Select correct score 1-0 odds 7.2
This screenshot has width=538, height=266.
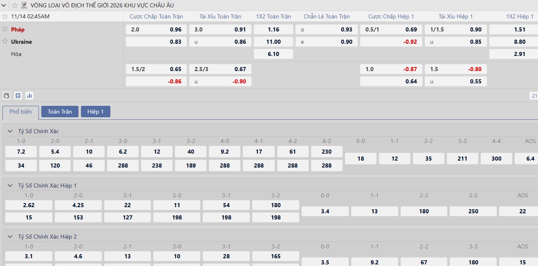coord(21,152)
